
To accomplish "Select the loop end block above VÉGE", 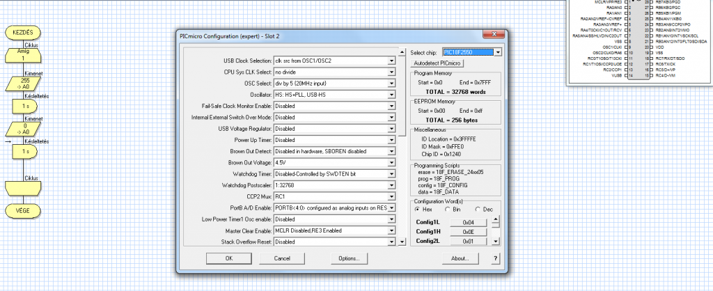I will coord(23,188).
